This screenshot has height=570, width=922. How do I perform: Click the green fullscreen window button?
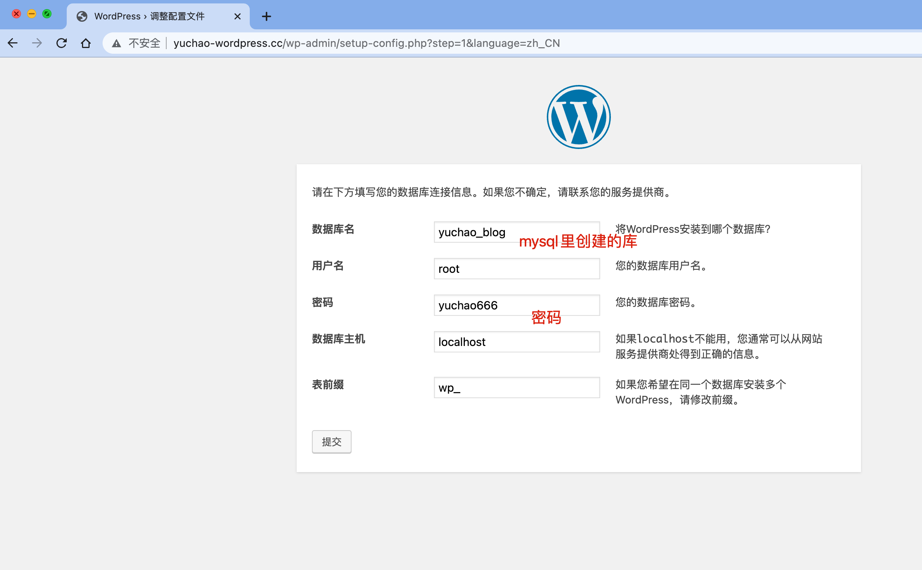(47, 14)
